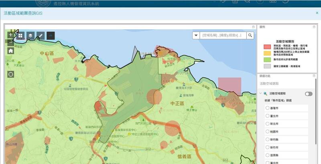Return map to default home extent
This screenshot has height=164, width=321.
point(11,51)
